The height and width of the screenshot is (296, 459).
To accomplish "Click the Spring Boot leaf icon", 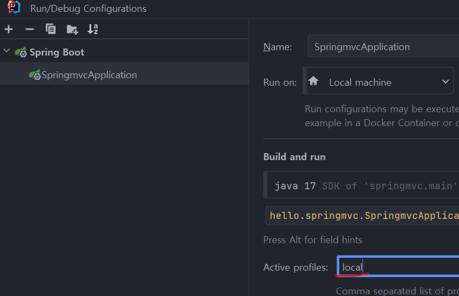I will (x=21, y=52).
